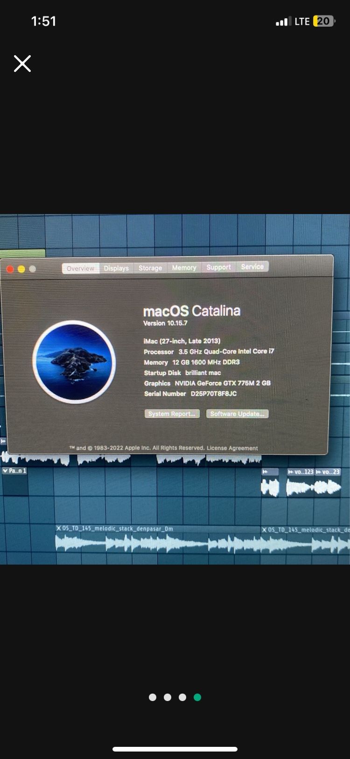Screen dimensions: 350x759
Task: Open the License Agreement link
Action: (232, 448)
